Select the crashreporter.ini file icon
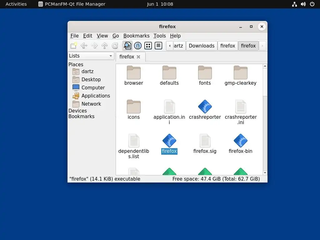Image resolution: width=320 pixels, height=240 pixels. tap(240, 107)
